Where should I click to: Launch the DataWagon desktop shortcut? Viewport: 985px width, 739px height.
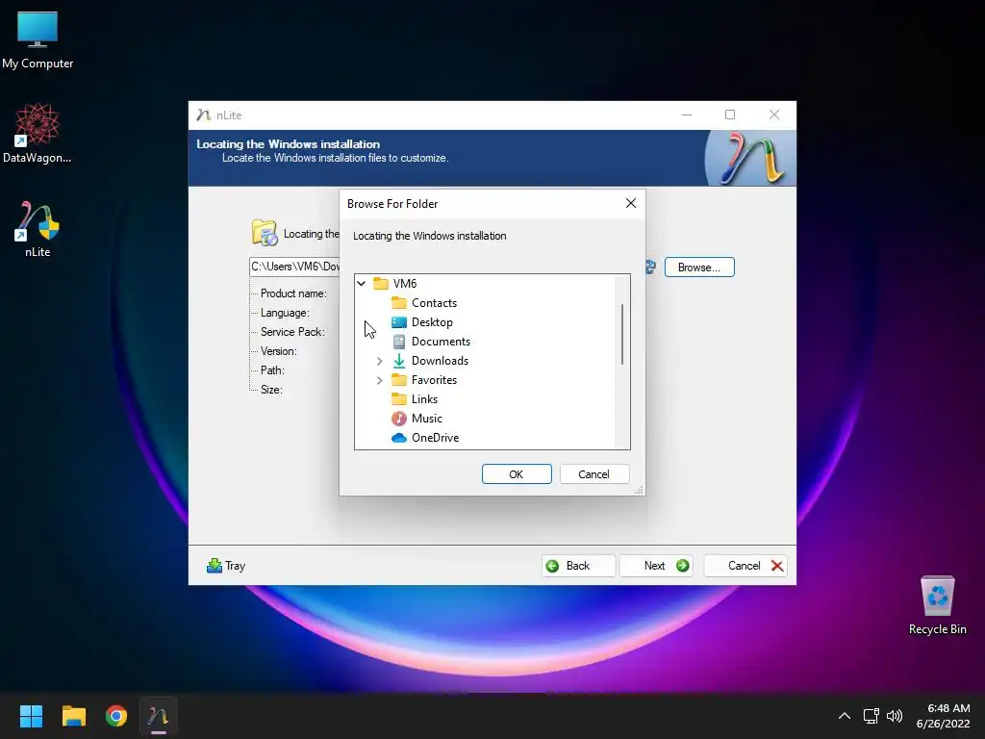pyautogui.click(x=38, y=133)
